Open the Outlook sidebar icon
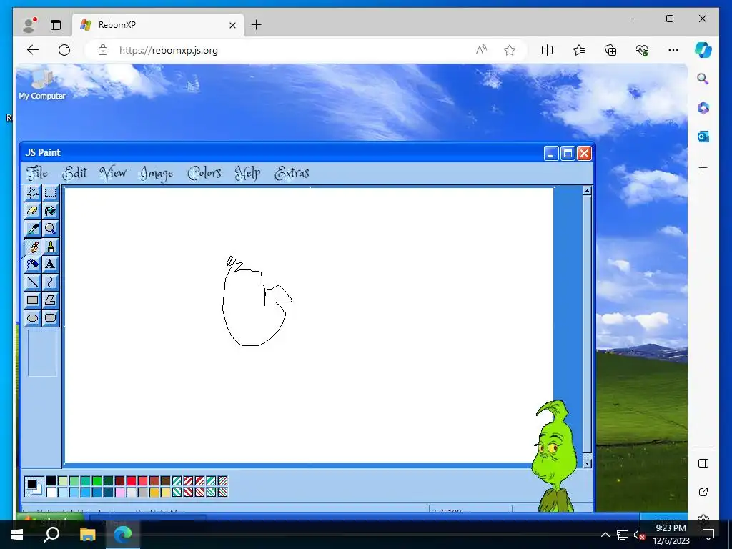732x549 pixels. [703, 137]
